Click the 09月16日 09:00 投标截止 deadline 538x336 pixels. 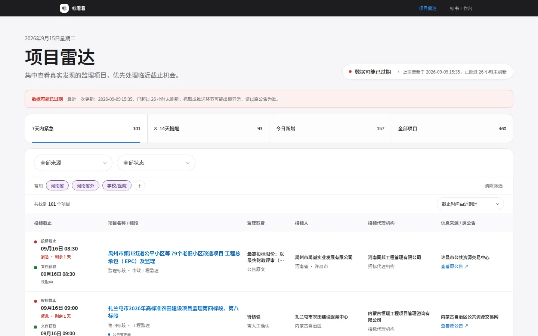point(59,308)
